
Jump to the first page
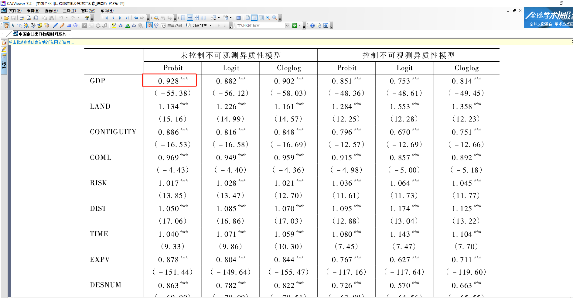pyautogui.click(x=106, y=18)
